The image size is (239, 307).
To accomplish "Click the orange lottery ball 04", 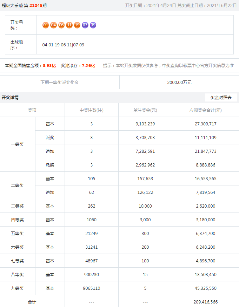I will (x=53, y=25).
